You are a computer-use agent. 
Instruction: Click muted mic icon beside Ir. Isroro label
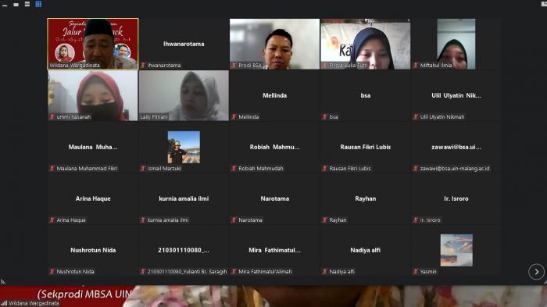[416, 220]
